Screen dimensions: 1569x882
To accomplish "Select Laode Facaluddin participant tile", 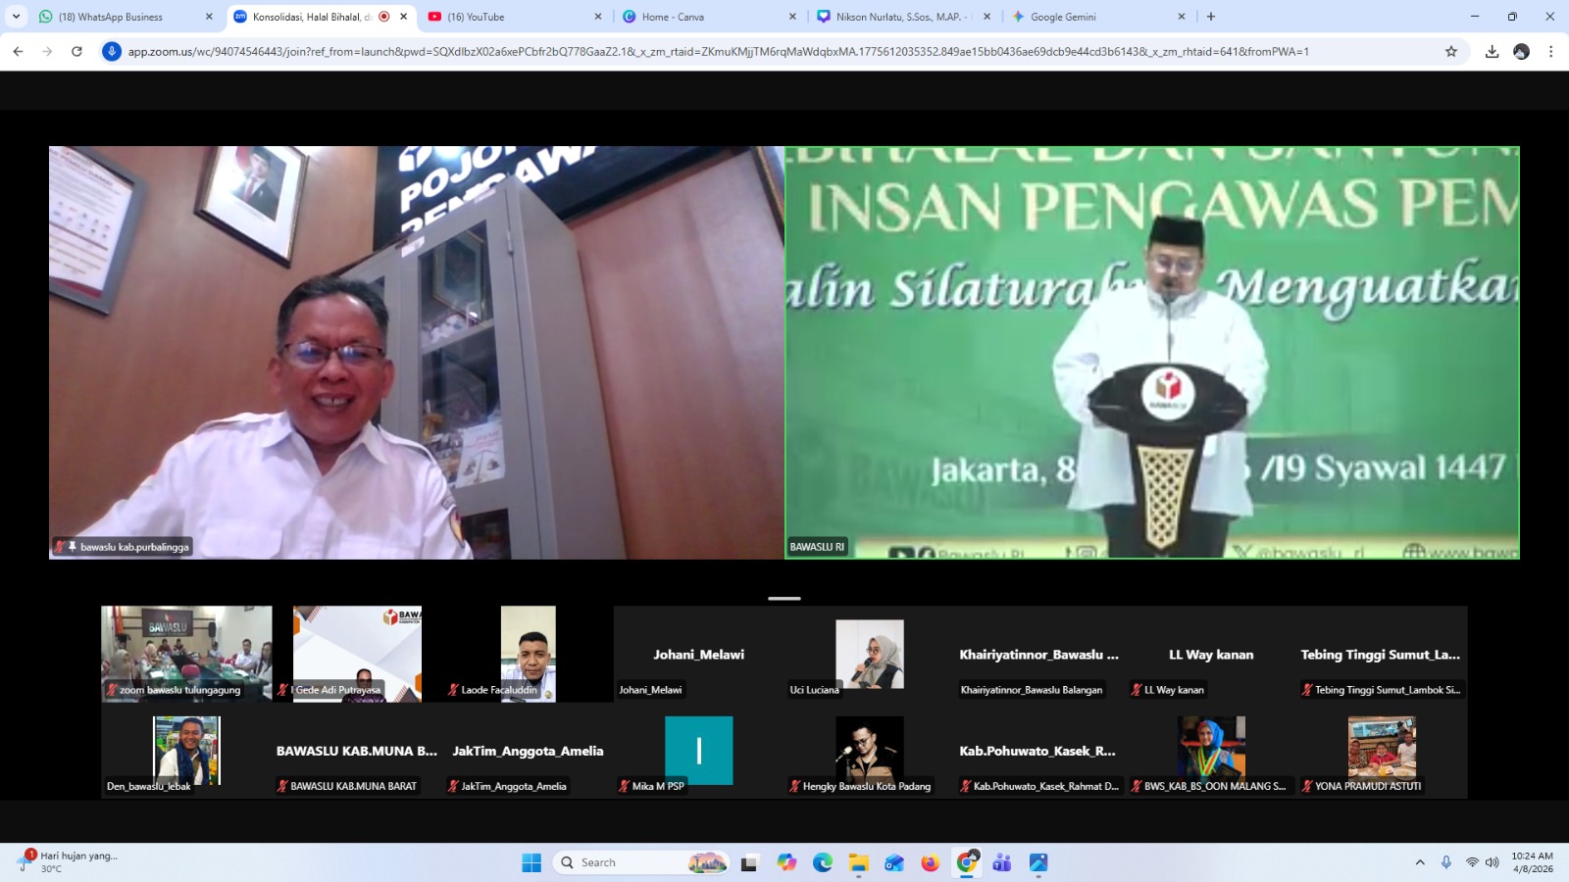I will pyautogui.click(x=529, y=653).
